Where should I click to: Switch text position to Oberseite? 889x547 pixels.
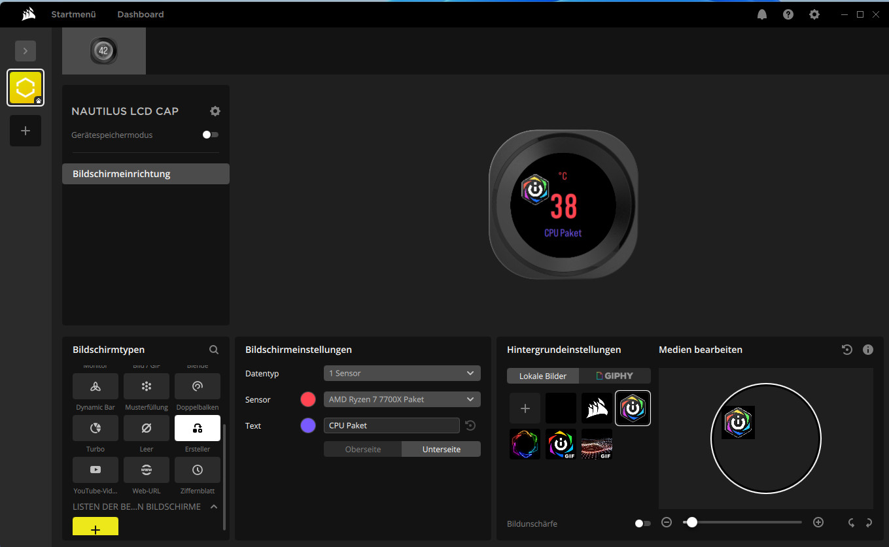363,450
